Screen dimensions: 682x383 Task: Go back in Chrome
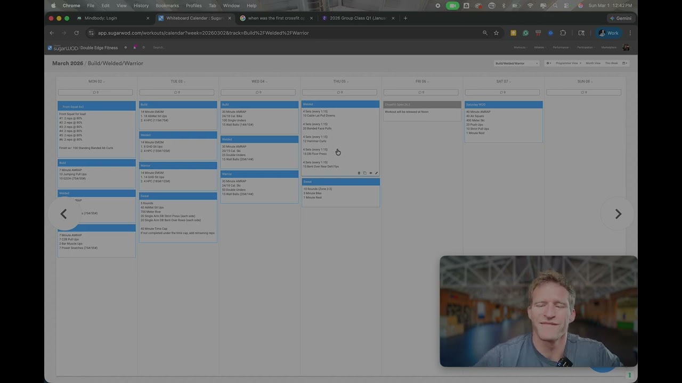[52, 33]
